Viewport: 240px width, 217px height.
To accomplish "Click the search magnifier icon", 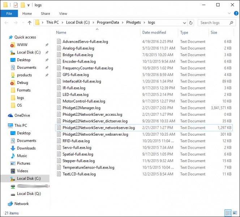I will (231, 23).
